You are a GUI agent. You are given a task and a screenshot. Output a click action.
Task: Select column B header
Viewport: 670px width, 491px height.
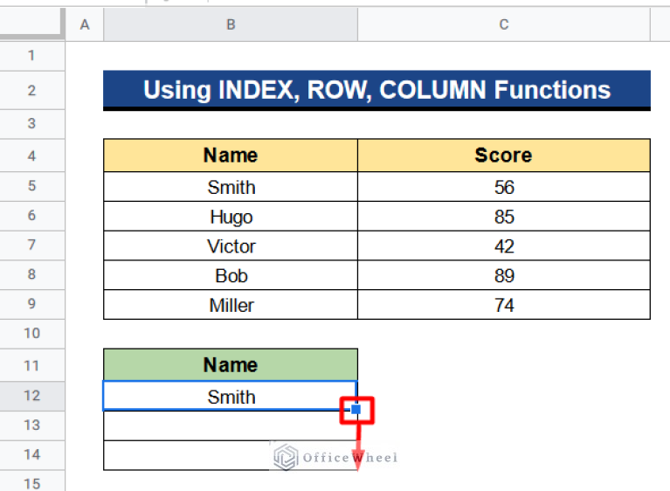click(231, 25)
